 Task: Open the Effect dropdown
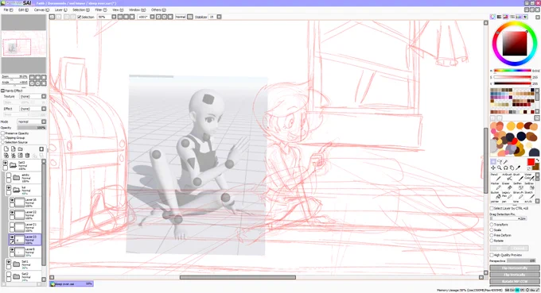coord(44,109)
